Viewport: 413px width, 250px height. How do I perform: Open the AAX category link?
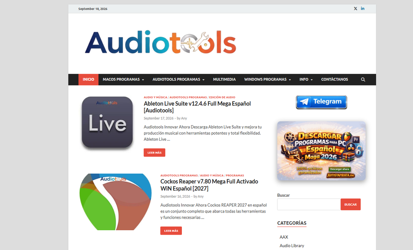pyautogui.click(x=284, y=237)
